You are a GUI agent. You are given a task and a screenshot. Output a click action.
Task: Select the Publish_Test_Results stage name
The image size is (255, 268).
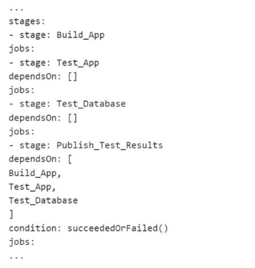pyautogui.click(x=110, y=145)
